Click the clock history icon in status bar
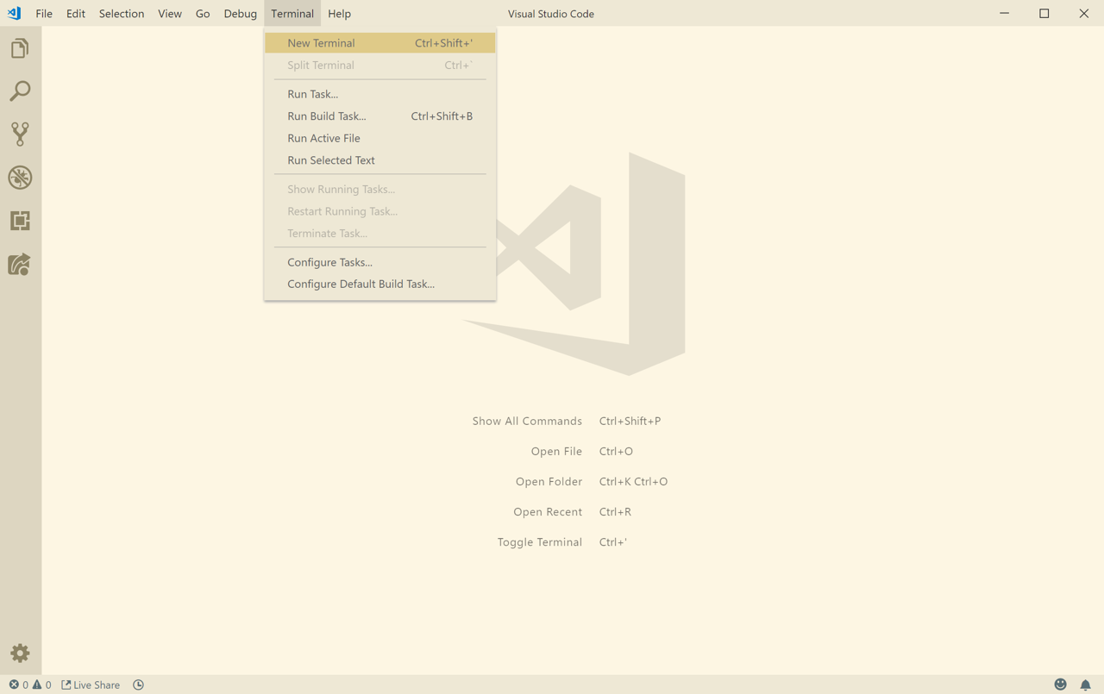The width and height of the screenshot is (1104, 694). pyautogui.click(x=138, y=685)
